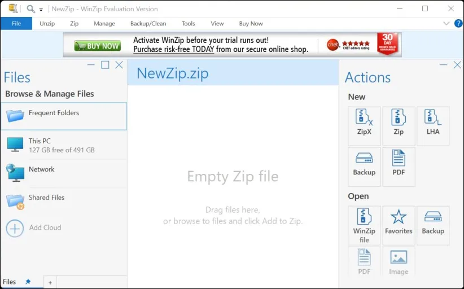Click the '127 GB free of 491 GB' text

point(62,150)
